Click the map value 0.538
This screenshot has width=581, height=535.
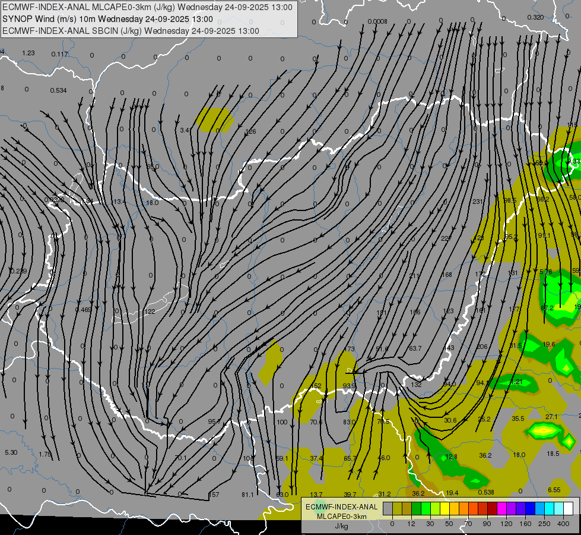[486, 492]
